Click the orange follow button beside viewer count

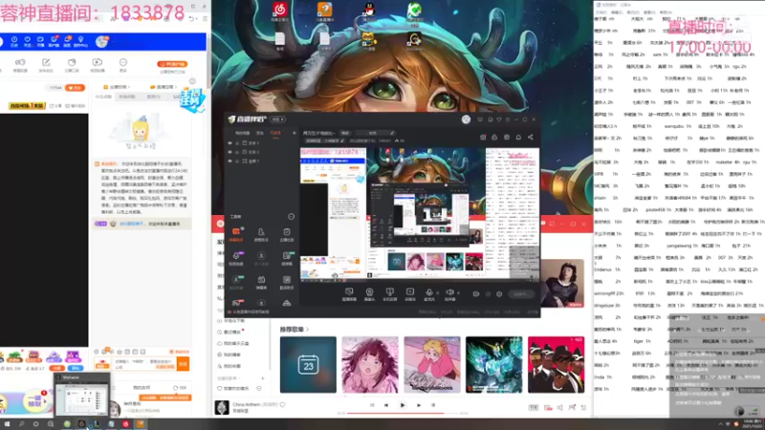(x=75, y=88)
